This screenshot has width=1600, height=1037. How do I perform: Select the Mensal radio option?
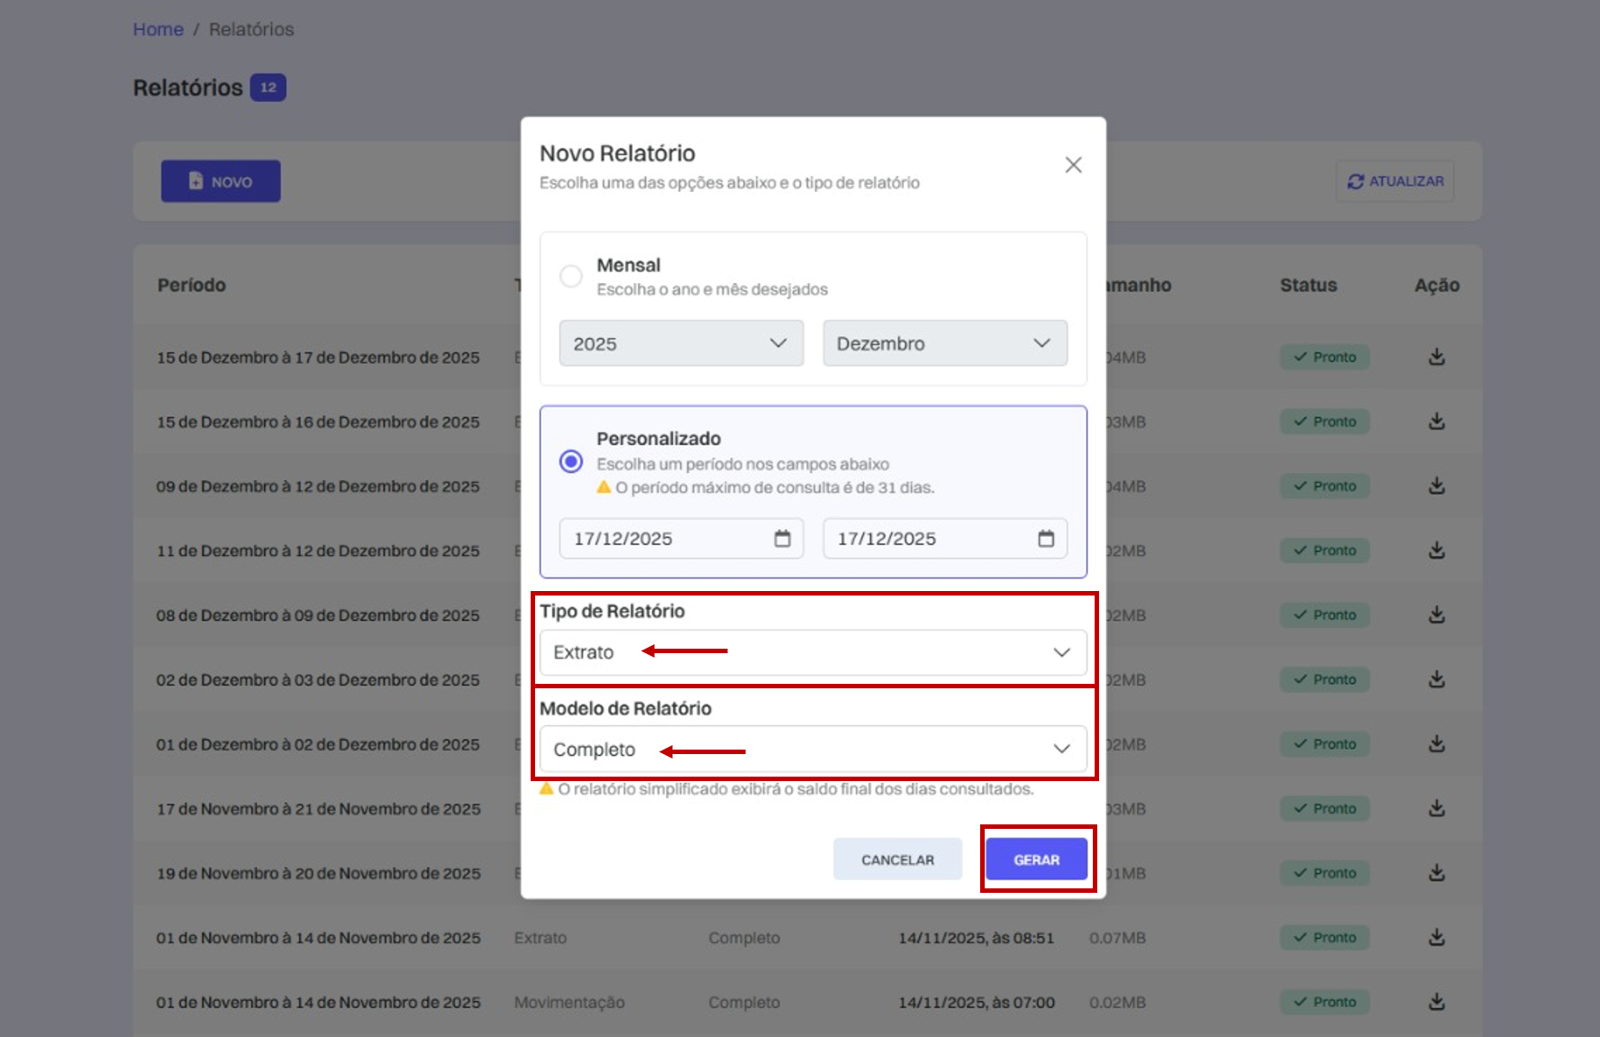[x=571, y=276]
